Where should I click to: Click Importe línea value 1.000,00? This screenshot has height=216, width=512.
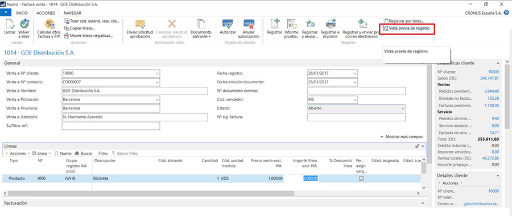pyautogui.click(x=311, y=179)
